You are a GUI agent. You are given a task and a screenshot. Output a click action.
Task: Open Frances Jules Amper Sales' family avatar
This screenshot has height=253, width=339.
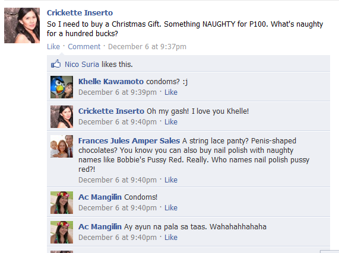click(62, 146)
